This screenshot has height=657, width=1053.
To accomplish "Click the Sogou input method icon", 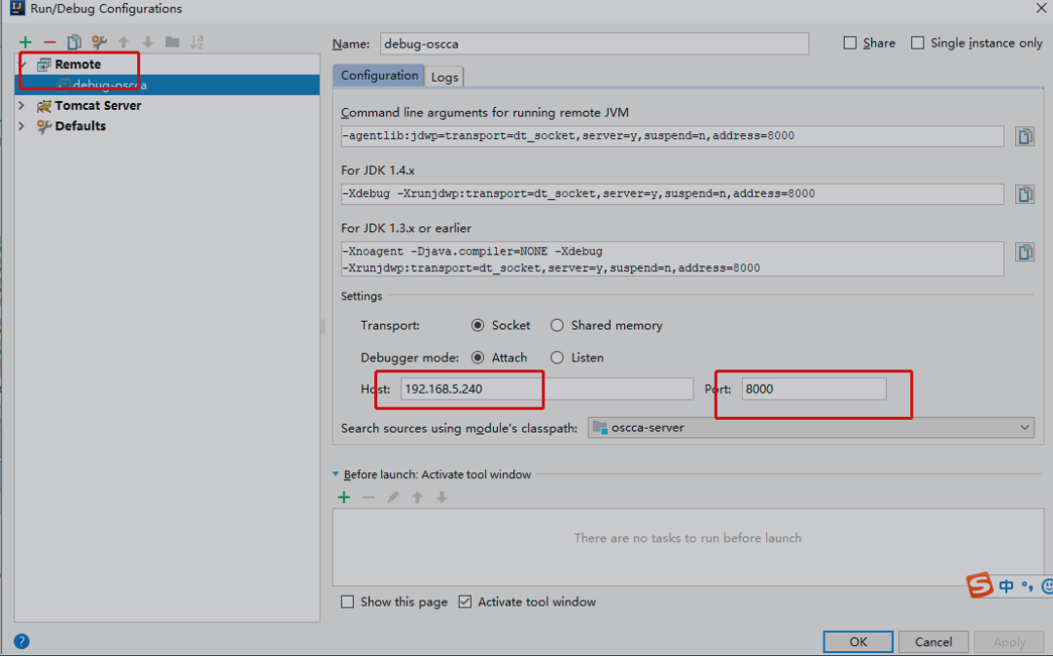I will click(980, 585).
